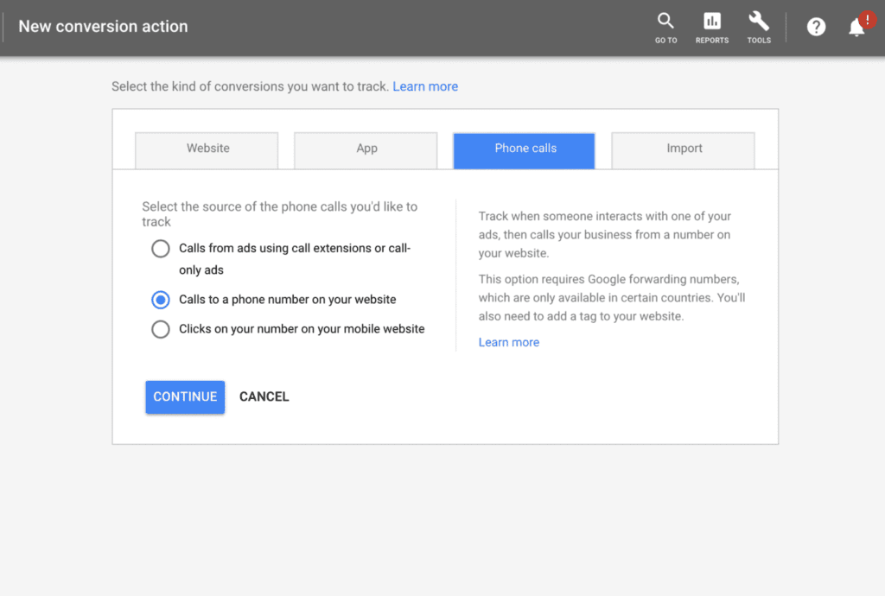885x596 pixels.
Task: Open the notifications bell icon
Action: 856,29
